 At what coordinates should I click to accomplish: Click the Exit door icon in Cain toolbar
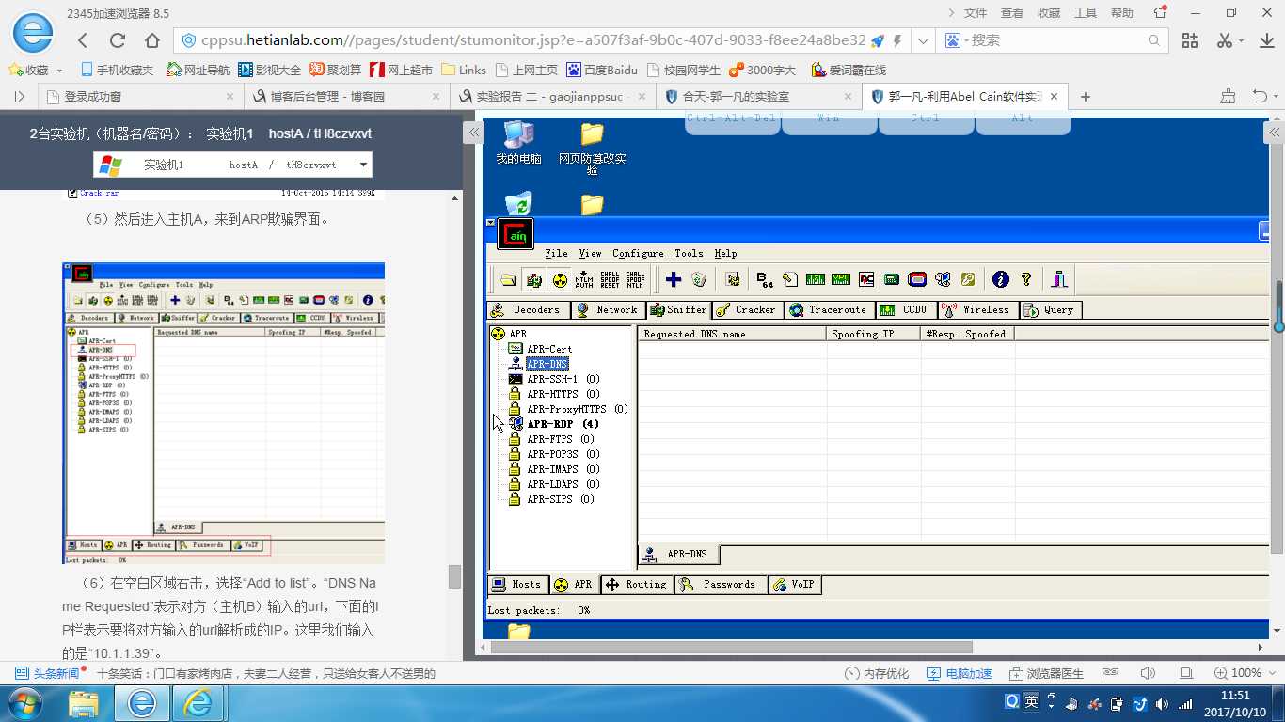1059,279
